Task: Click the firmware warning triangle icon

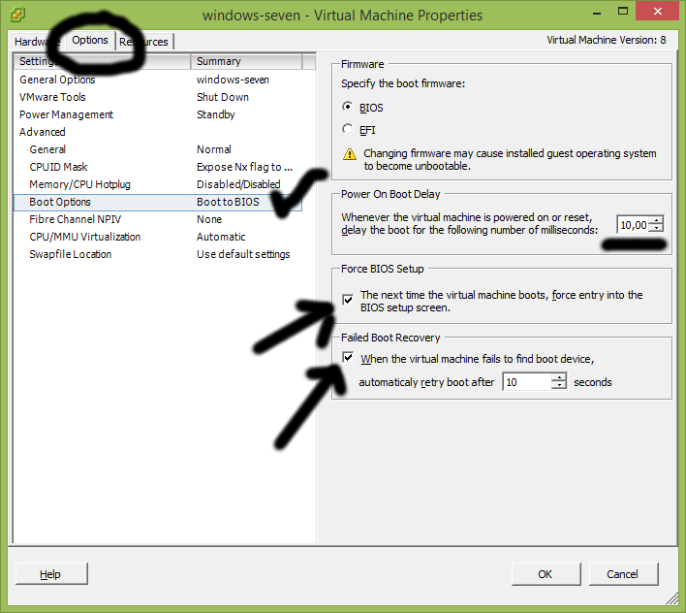Action: click(x=350, y=154)
